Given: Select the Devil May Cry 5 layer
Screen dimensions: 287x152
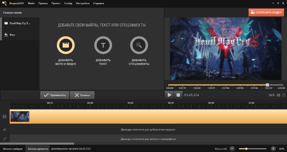Looking at the screenshot, I should point(20,23).
